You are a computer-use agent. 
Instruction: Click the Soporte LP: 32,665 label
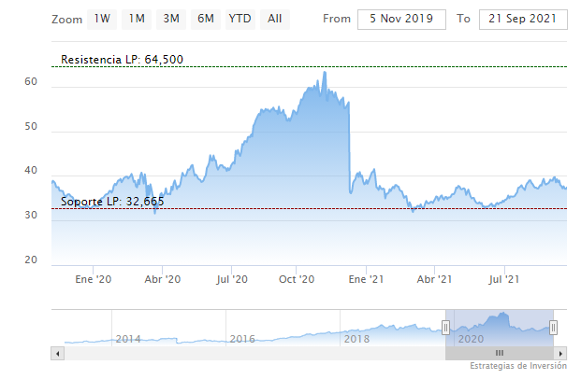(112, 202)
